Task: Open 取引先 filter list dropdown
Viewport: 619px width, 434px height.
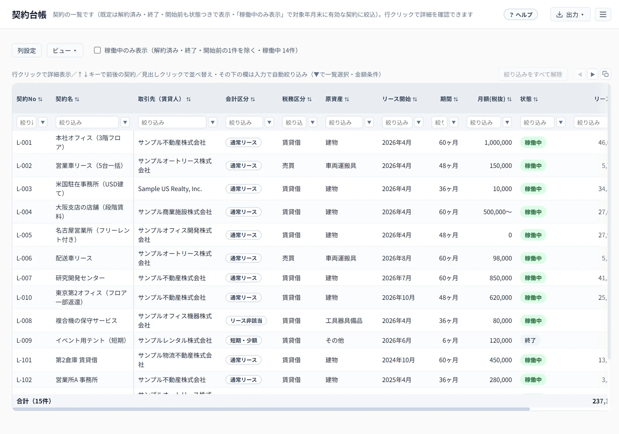Action: click(212, 122)
